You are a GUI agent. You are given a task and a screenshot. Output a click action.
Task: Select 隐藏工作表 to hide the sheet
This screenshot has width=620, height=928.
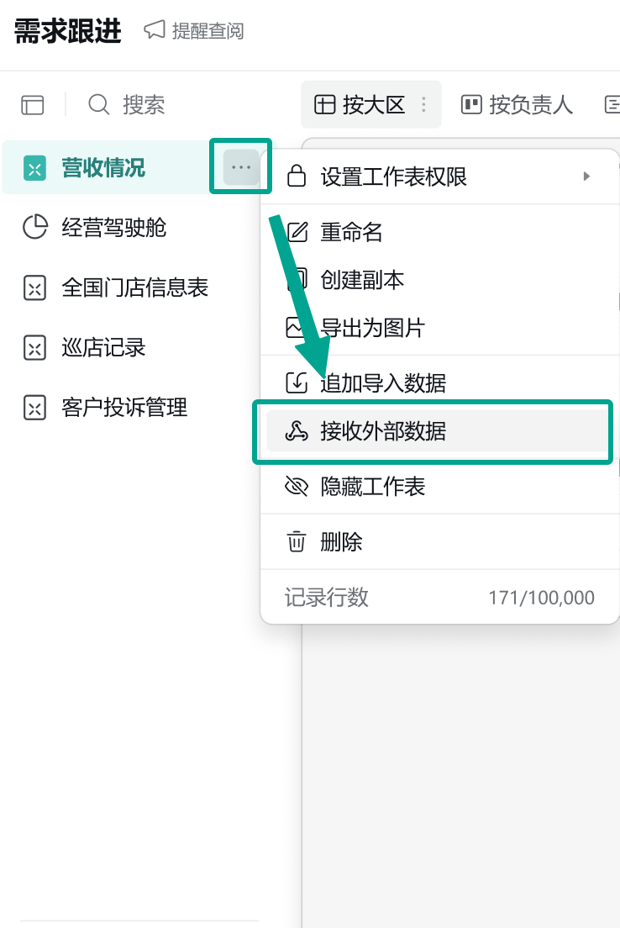[x=372, y=487]
